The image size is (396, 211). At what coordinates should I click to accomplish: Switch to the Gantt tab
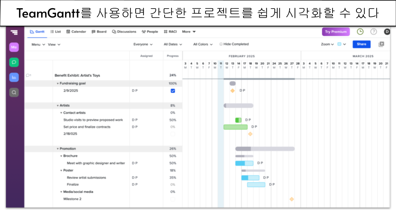pyautogui.click(x=37, y=32)
